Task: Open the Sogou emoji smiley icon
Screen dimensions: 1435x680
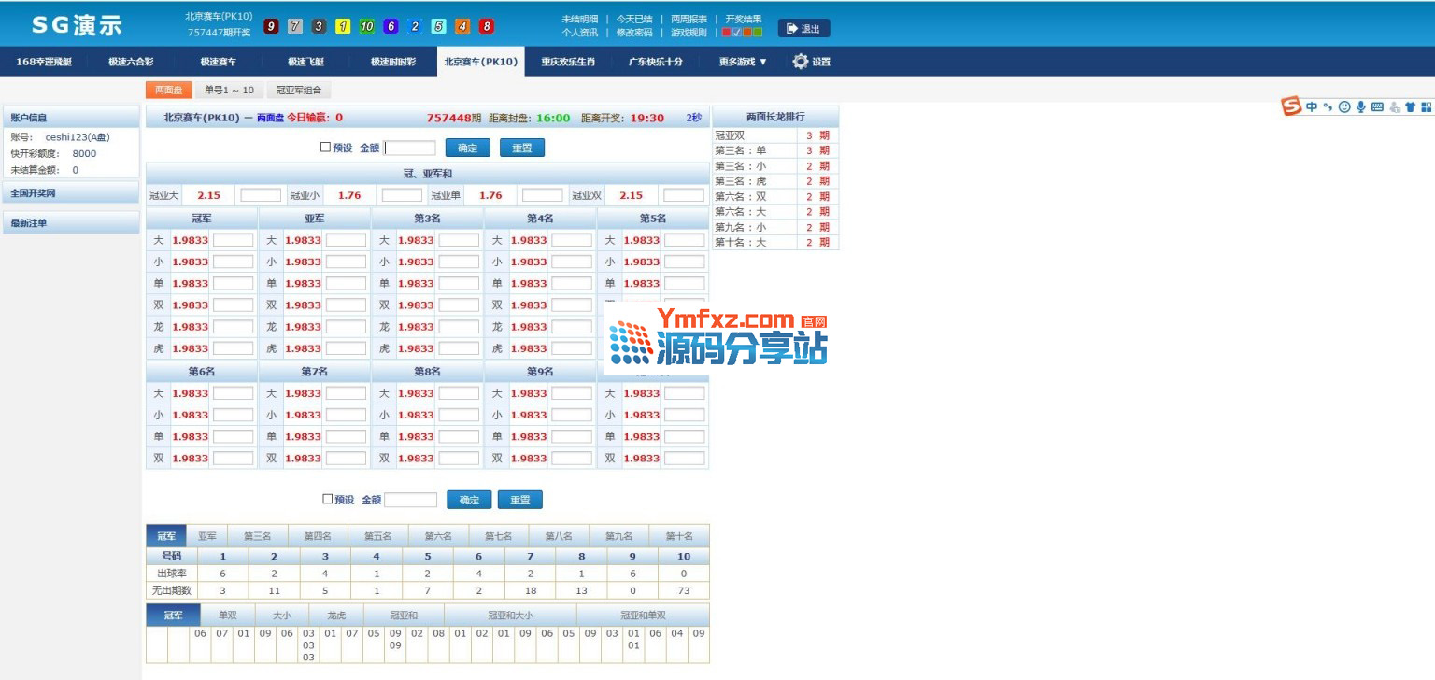Action: click(x=1344, y=106)
